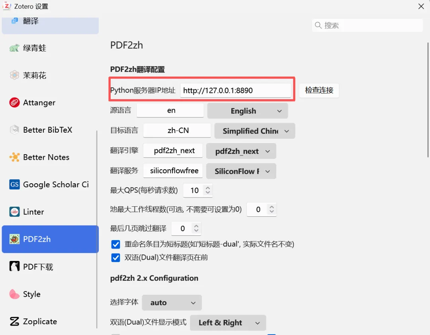Click the Style pink icon
The height and width of the screenshot is (335, 430).
pyautogui.click(x=14, y=294)
